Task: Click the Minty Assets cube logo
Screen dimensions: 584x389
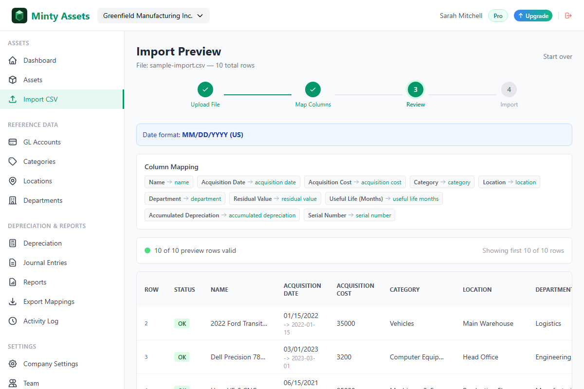Action: click(x=19, y=16)
